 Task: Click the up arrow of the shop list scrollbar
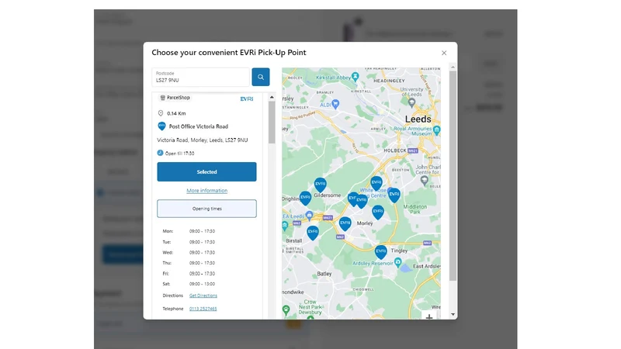pyautogui.click(x=272, y=97)
